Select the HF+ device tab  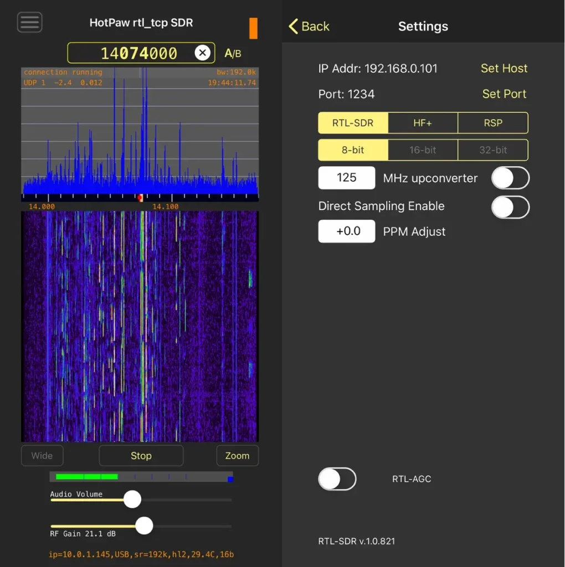[x=423, y=123]
